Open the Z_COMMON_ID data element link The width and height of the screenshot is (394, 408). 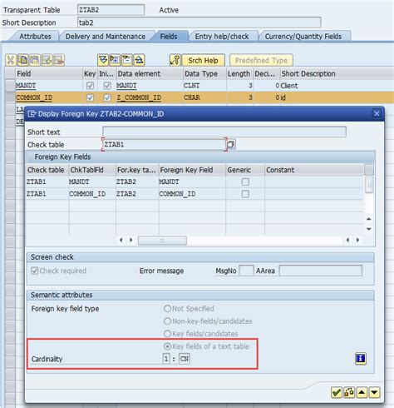139,97
